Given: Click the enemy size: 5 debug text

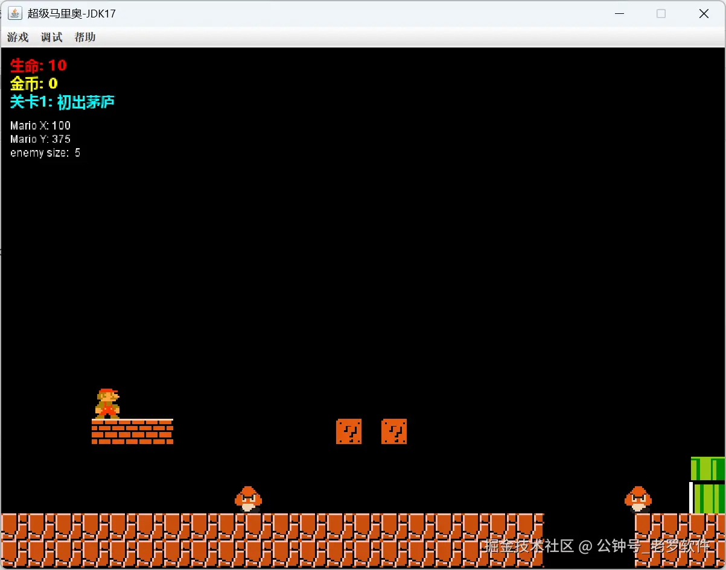Looking at the screenshot, I should [45, 153].
